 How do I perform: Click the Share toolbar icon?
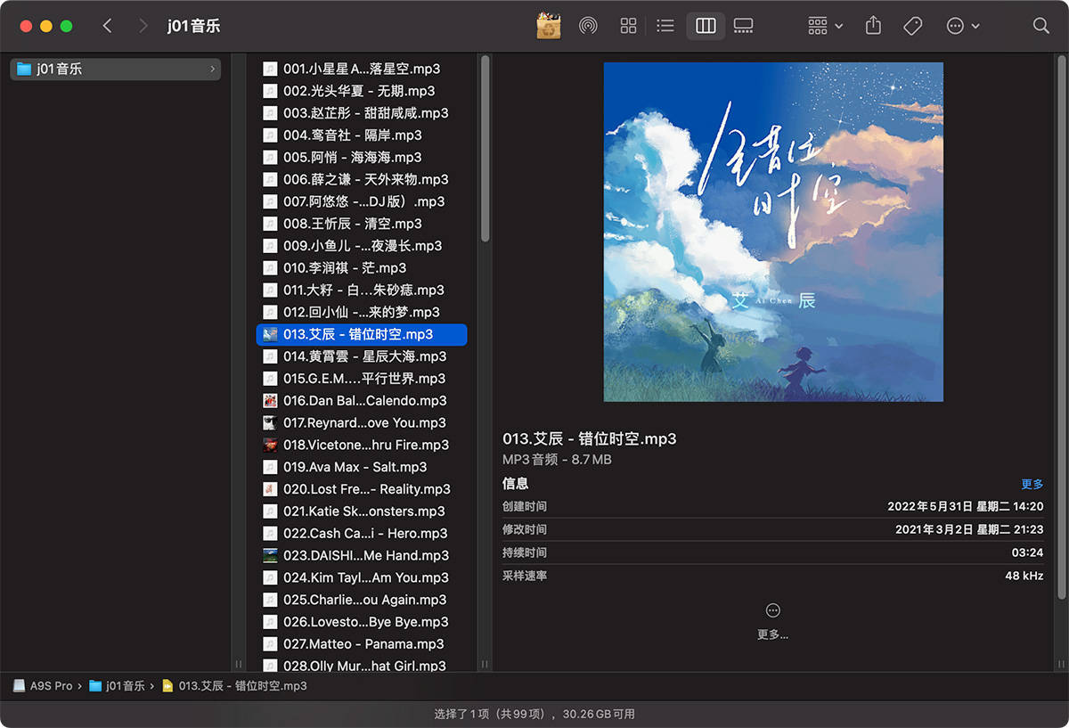click(x=873, y=26)
